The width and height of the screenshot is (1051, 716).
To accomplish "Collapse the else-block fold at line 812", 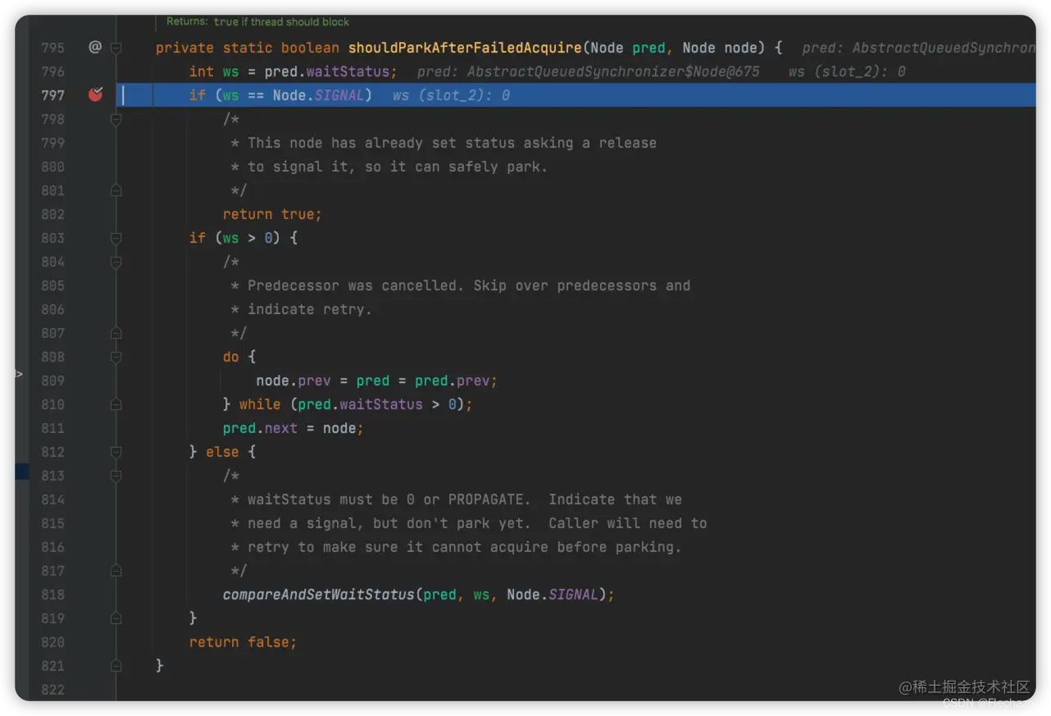I will click(x=116, y=452).
